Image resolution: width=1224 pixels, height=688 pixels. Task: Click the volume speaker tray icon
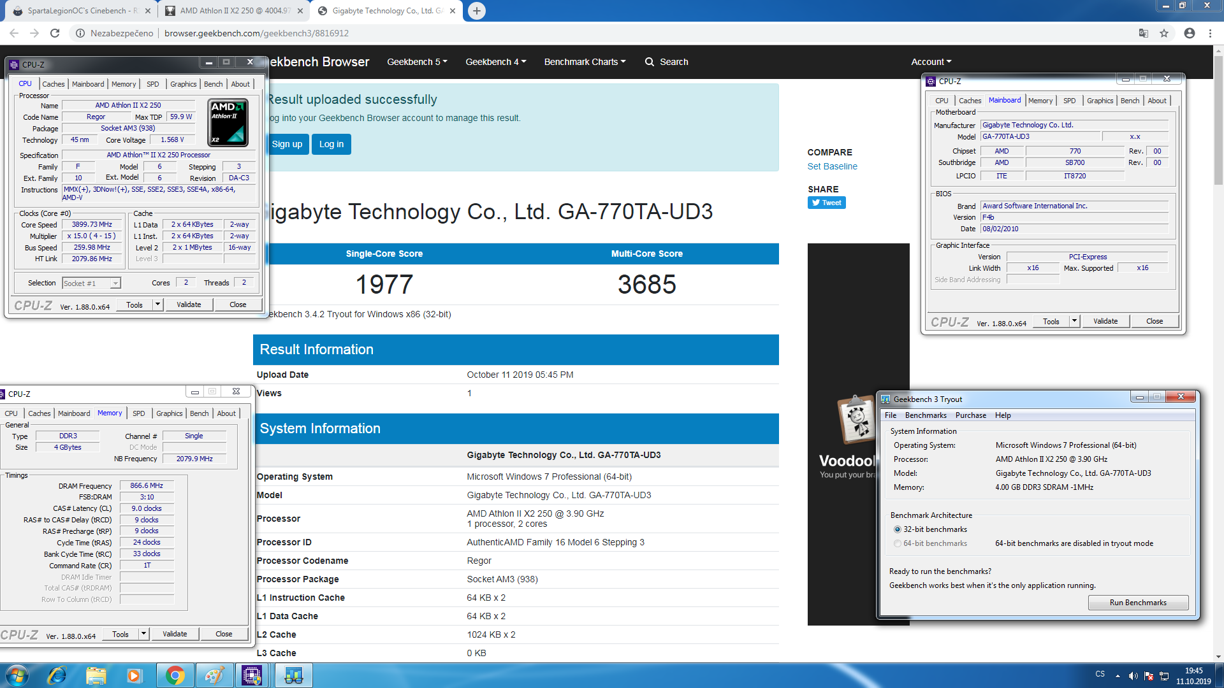[x=1133, y=676]
